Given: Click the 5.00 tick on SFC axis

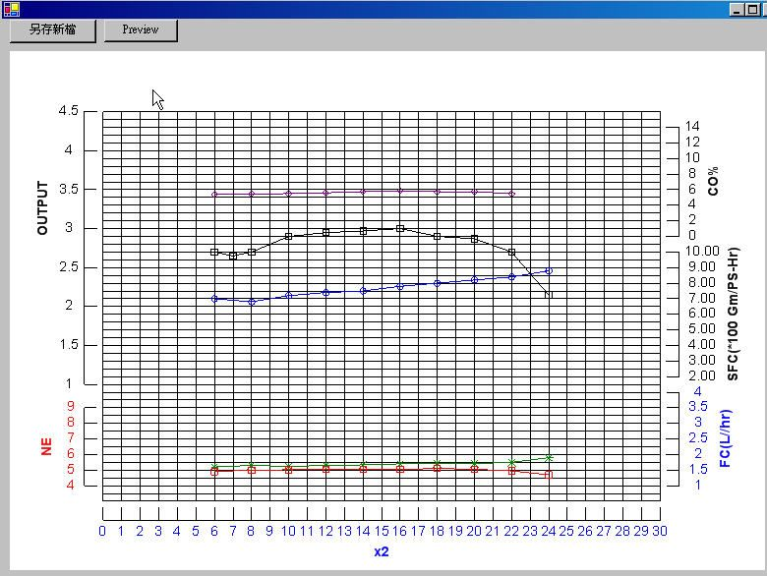Looking at the screenshot, I should tap(702, 328).
